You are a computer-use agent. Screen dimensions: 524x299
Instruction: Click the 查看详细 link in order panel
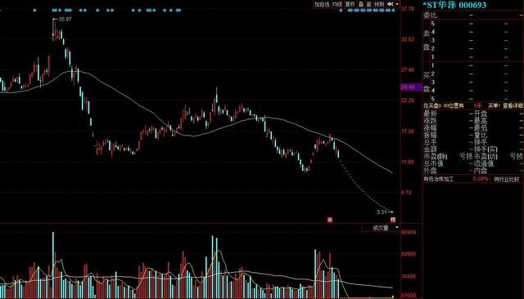tap(513, 105)
